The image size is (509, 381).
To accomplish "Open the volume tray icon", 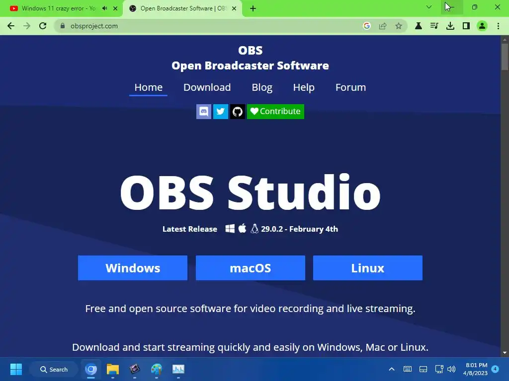I will pyautogui.click(x=451, y=369).
